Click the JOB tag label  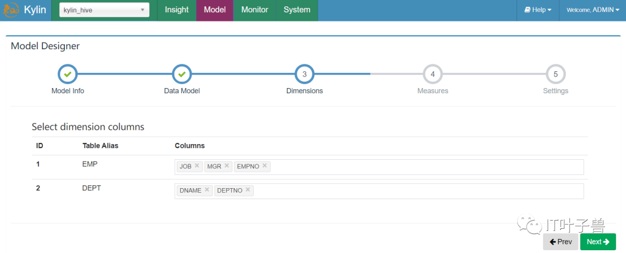(185, 166)
